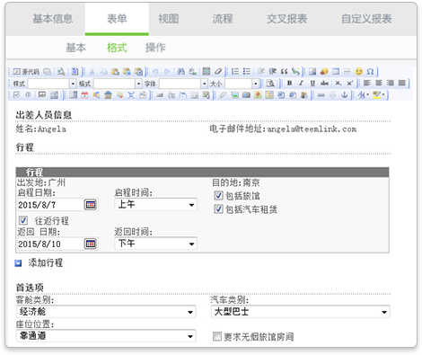Open the 自定义报表 tab

tap(366, 19)
